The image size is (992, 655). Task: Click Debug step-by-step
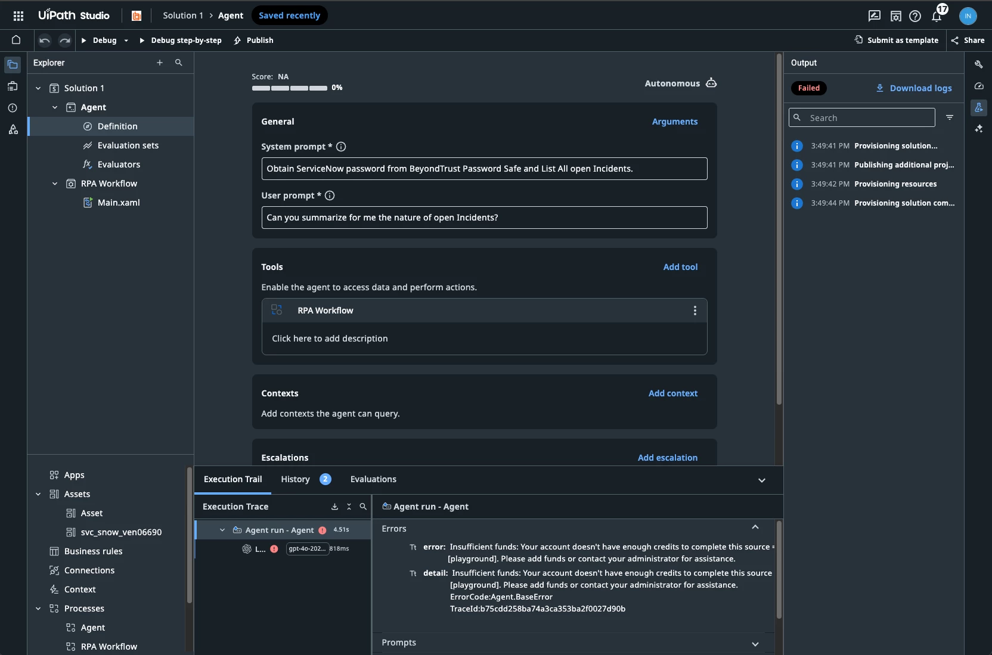180,41
